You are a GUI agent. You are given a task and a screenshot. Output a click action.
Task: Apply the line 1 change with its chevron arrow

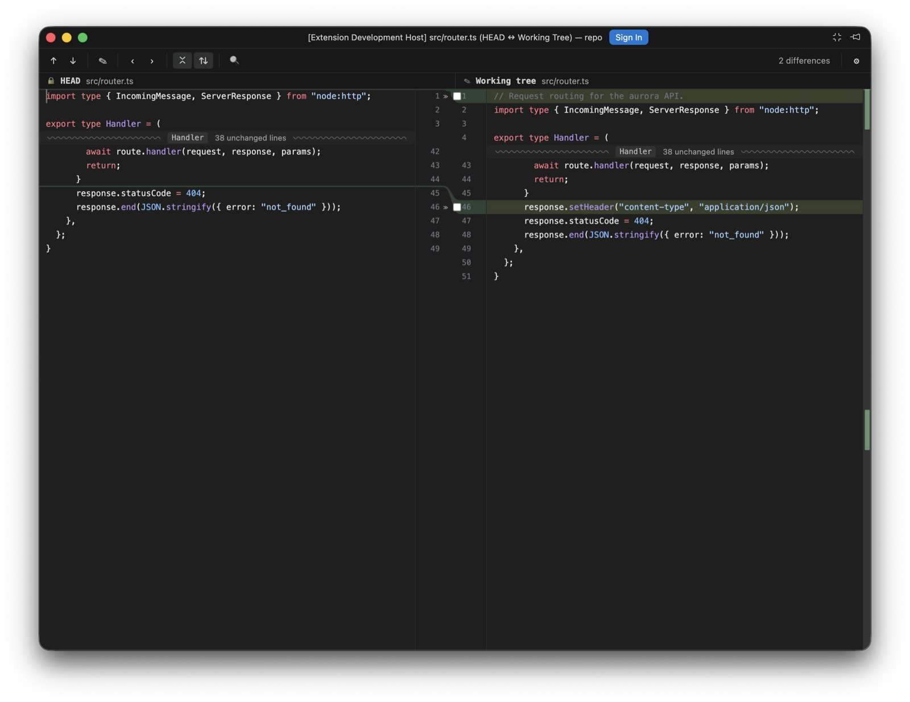(x=446, y=96)
